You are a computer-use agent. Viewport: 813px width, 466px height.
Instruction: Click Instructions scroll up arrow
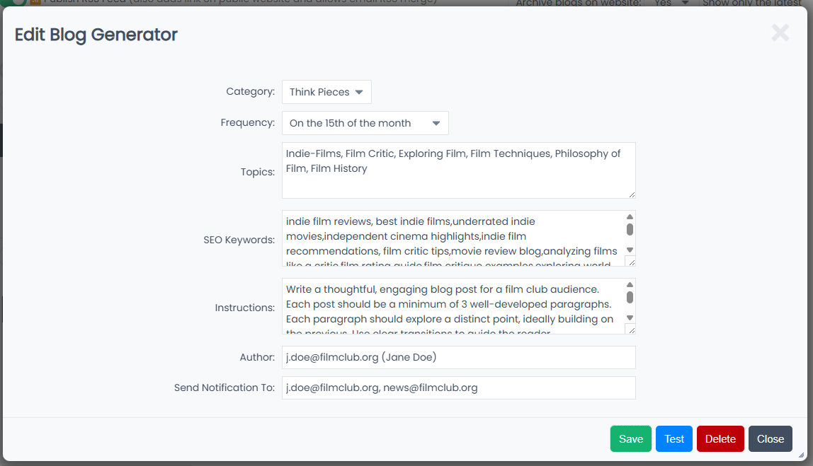coord(630,285)
